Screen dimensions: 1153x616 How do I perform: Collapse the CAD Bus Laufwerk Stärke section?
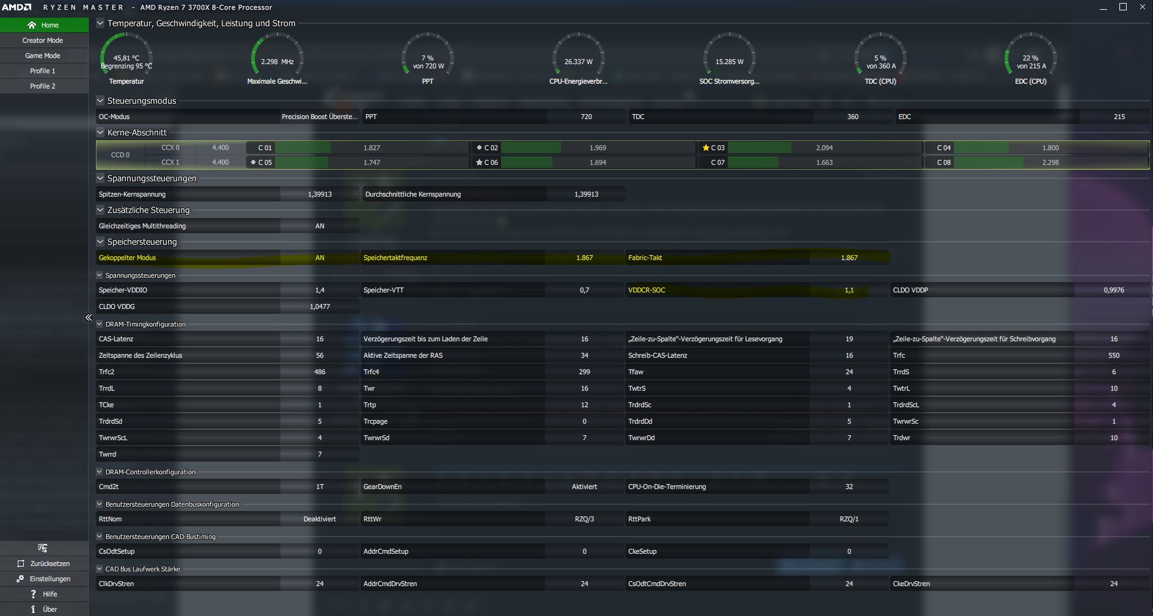(100, 569)
